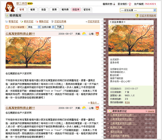Screen dimensions: 162x140
Task: Open the 檔案 tab
Action: [33, 10]
